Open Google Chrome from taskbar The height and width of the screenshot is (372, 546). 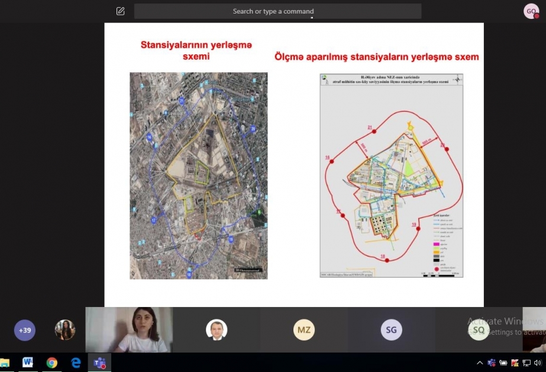tap(52, 363)
